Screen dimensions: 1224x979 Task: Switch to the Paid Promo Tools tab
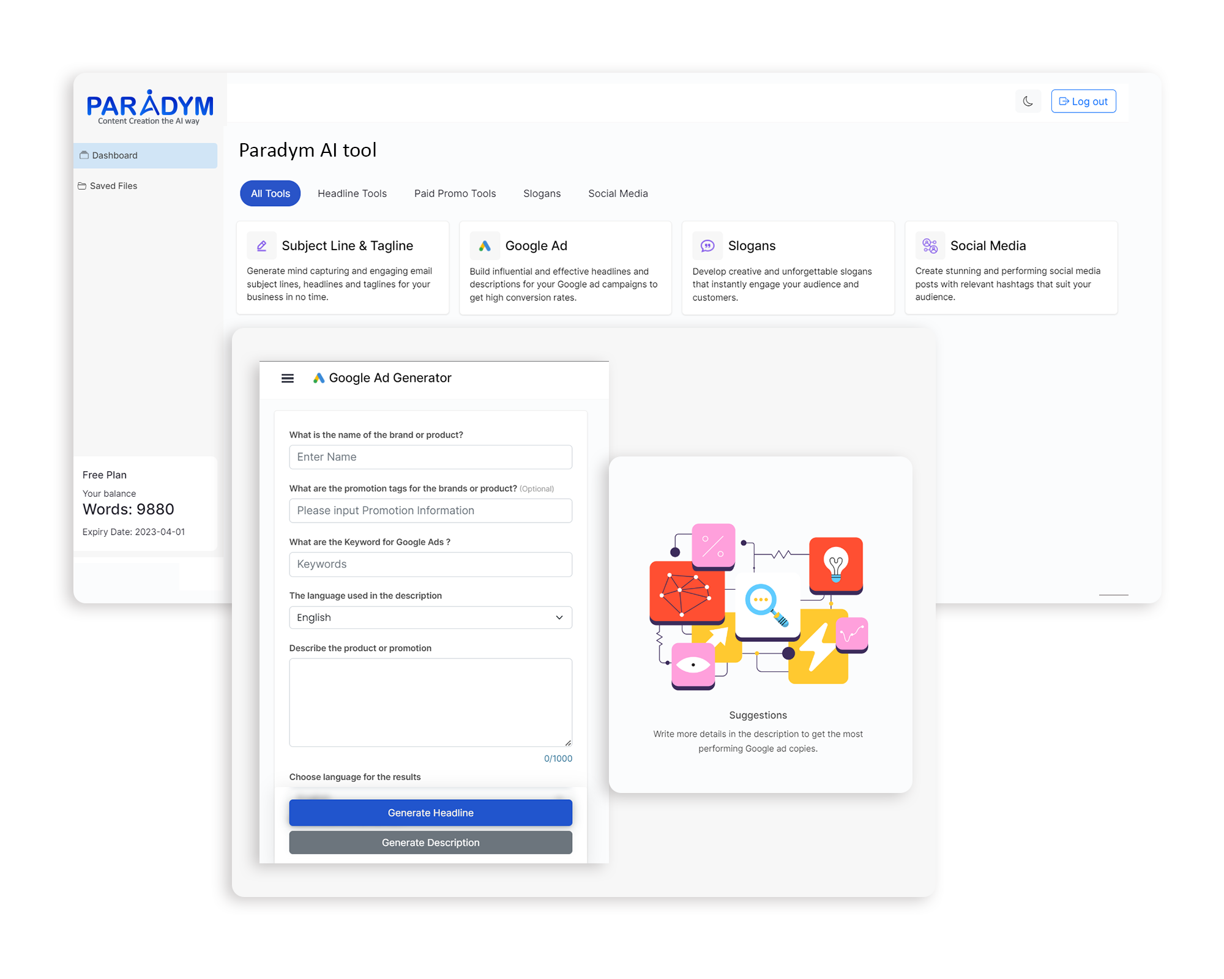coord(454,193)
